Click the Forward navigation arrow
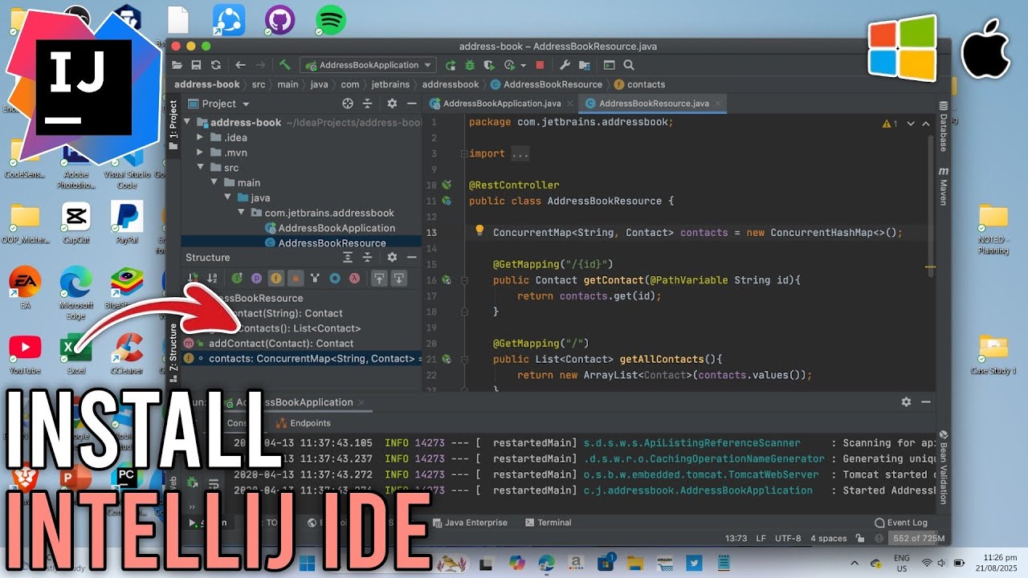This screenshot has height=578, width=1028. coord(259,65)
